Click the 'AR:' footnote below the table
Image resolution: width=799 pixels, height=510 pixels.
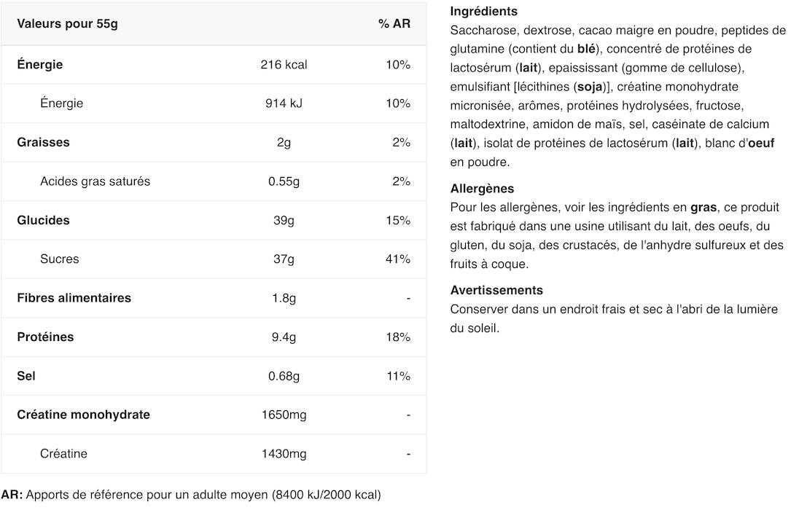(x=12, y=495)
